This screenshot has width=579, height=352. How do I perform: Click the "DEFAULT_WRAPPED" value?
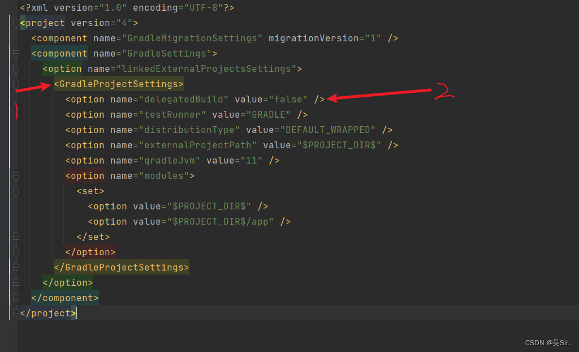point(327,130)
